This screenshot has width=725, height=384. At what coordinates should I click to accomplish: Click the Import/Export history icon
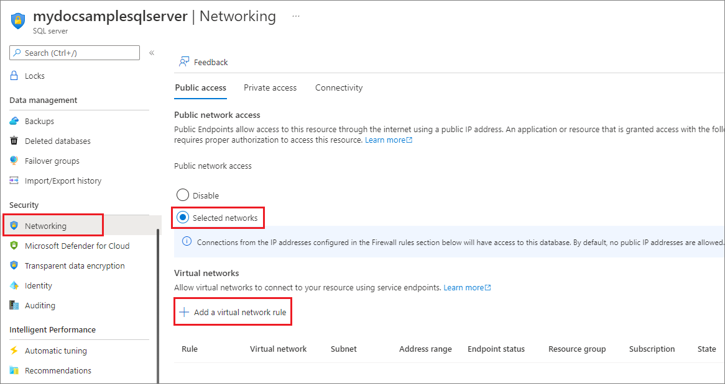point(14,181)
